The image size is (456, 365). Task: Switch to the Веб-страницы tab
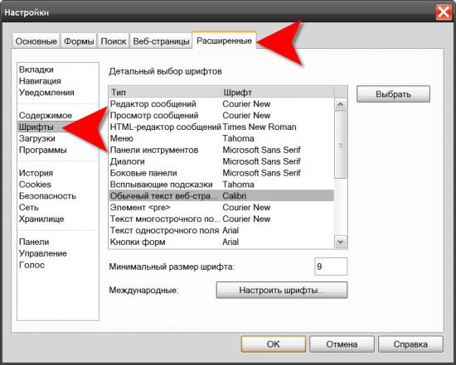click(161, 41)
